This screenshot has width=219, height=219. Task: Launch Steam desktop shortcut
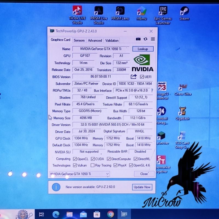click(184, 13)
